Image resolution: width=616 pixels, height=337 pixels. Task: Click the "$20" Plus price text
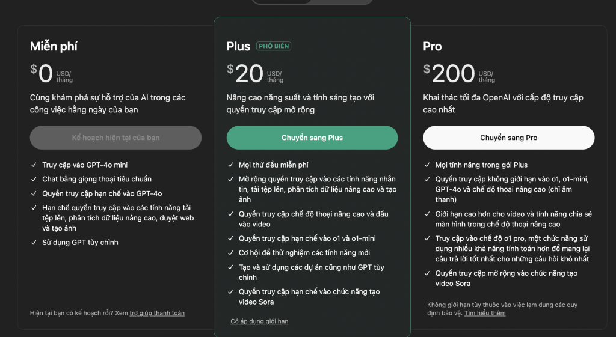(245, 73)
